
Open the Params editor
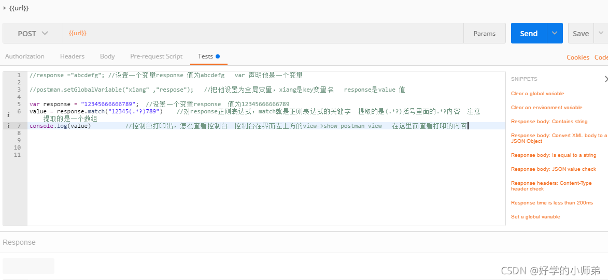point(484,34)
